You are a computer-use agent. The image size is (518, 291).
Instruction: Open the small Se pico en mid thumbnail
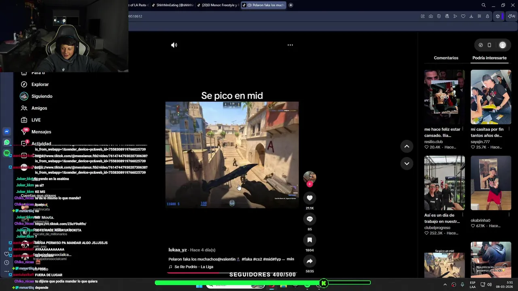[x=444, y=260]
